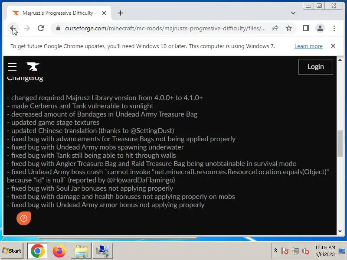Click the Changelog heading
Screen dimensions: 347x260
click(x=25, y=78)
